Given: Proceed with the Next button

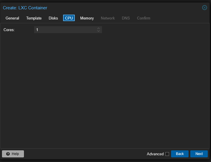Looking at the screenshot, I should point(199,154).
